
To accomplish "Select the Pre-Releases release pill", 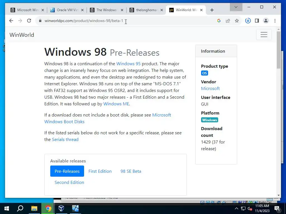I will [x=67, y=171].
